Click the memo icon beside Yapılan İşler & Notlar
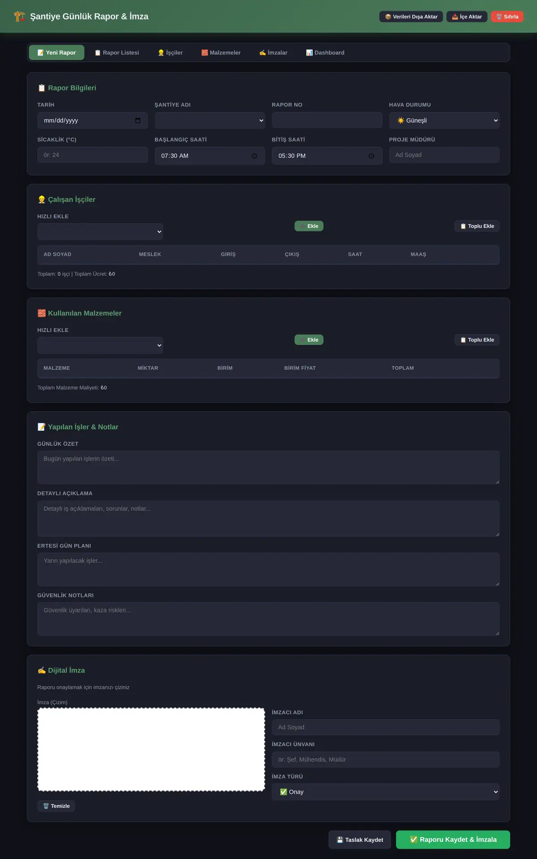This screenshot has height=859, width=537. coord(42,427)
